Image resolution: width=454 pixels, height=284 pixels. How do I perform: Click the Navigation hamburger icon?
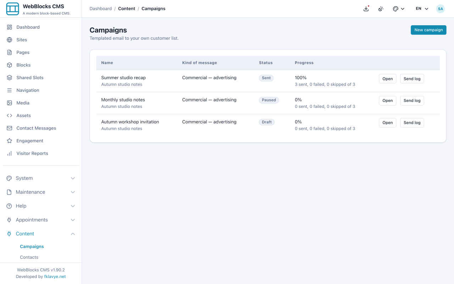(x=10, y=90)
